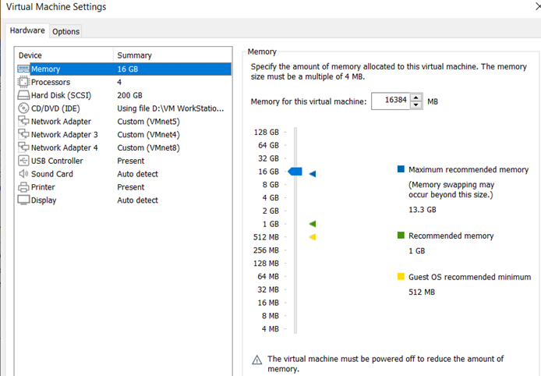The width and height of the screenshot is (541, 376).
Task: Select the CD/DVD (IDE) row label
Action: [55, 108]
